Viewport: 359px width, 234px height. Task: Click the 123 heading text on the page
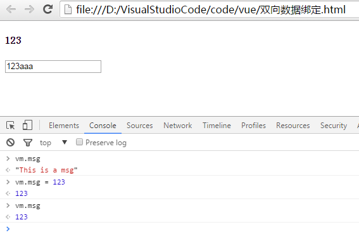click(13, 41)
